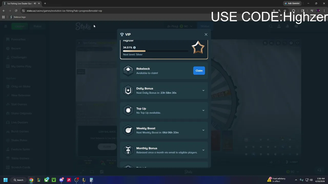Click the Monthly Bonus hexagon icon
Viewport: 328px width, 184px height.
tap(128, 150)
